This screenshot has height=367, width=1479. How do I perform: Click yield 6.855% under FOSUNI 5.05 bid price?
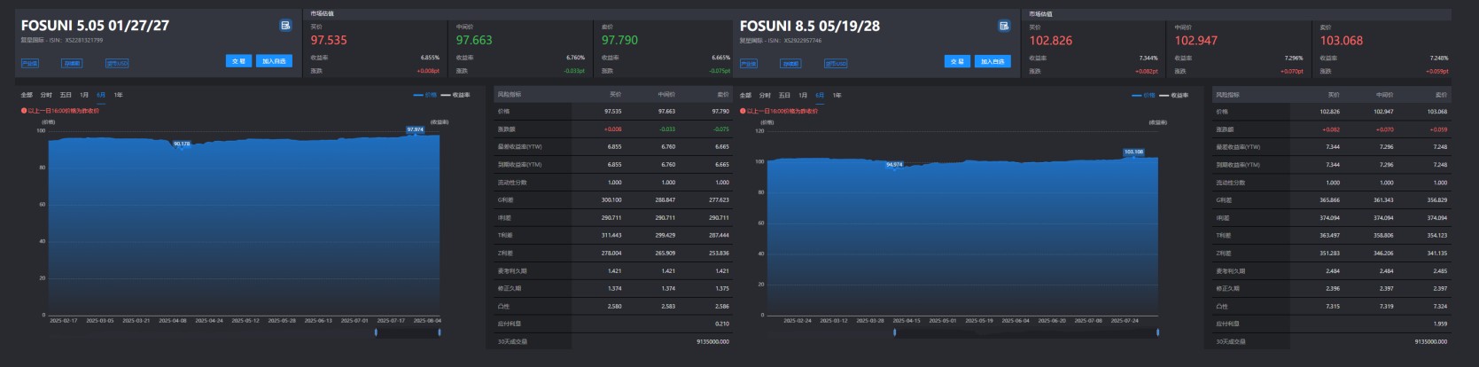click(x=430, y=58)
